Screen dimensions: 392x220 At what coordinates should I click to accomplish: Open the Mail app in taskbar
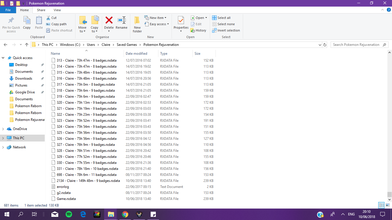[x=55, y=214]
